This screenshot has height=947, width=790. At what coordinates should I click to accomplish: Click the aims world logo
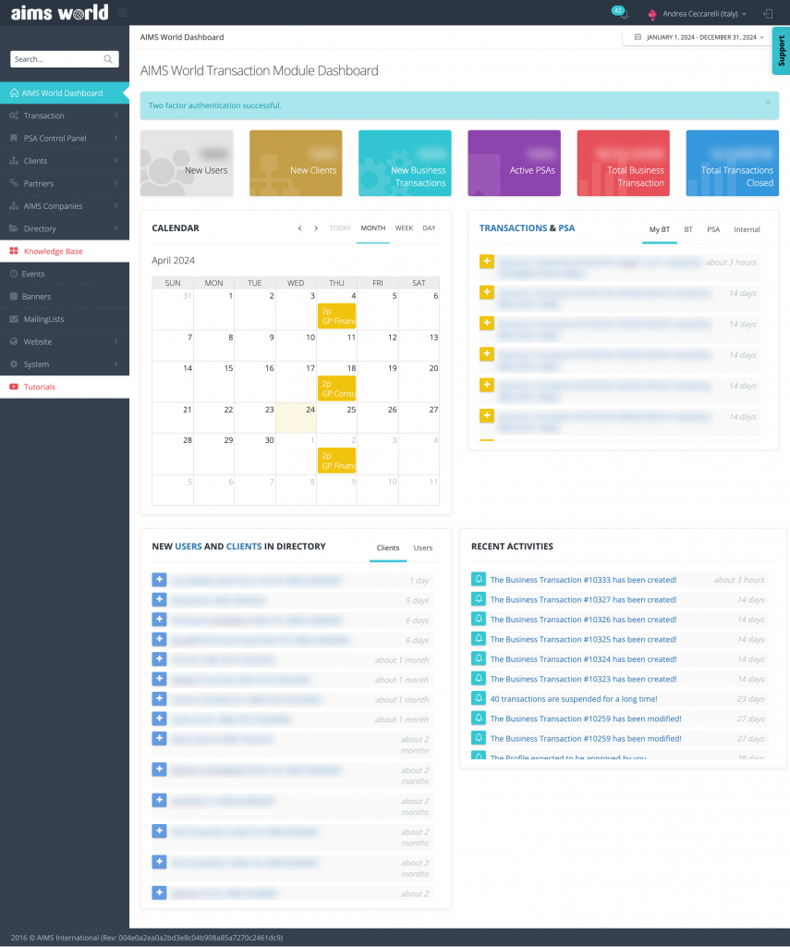coord(60,13)
